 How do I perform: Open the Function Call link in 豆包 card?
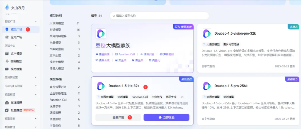pyautogui.click(x=125, y=54)
